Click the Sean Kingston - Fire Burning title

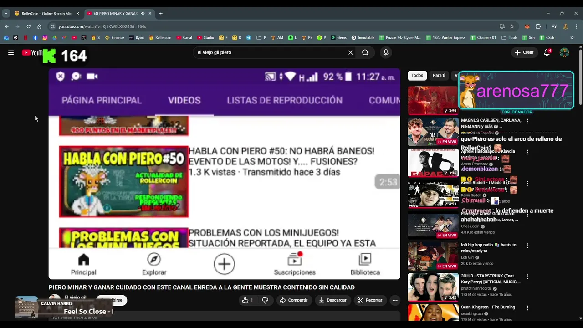click(488, 307)
